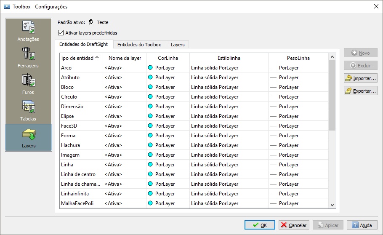Click the Aplicar button
The height and width of the screenshot is (235, 383).
[328, 225]
